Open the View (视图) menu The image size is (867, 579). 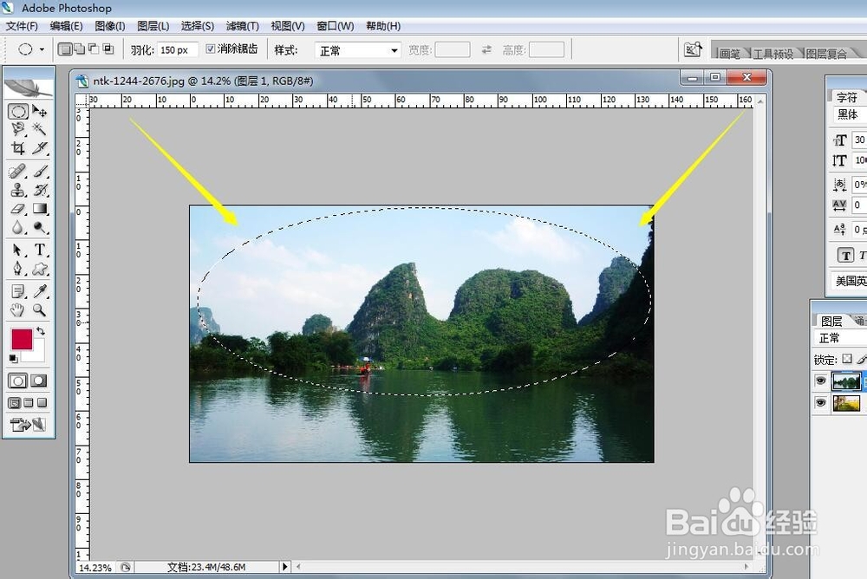pos(288,26)
